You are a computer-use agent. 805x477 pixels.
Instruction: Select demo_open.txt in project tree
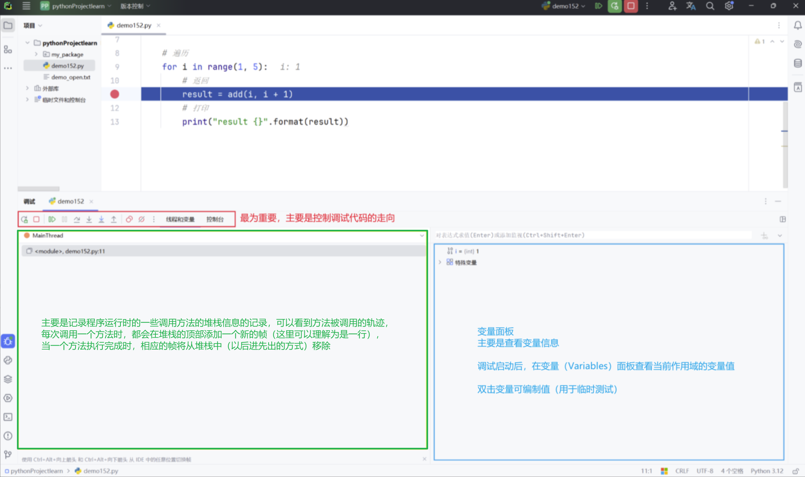click(x=67, y=77)
